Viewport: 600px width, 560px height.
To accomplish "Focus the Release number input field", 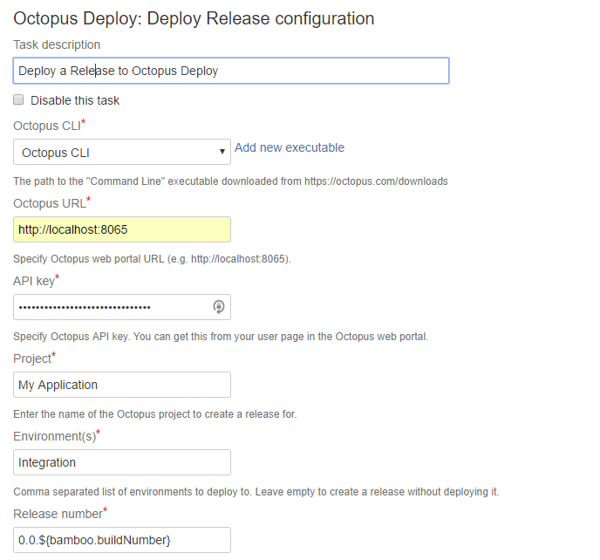I will [122, 540].
